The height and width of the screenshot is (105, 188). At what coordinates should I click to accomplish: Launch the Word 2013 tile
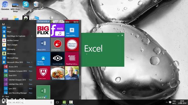(43, 45)
